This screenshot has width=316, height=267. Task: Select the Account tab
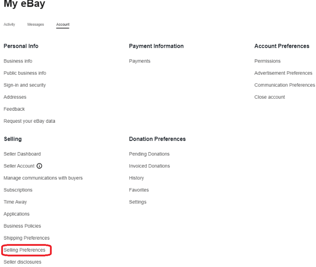pos(63,25)
